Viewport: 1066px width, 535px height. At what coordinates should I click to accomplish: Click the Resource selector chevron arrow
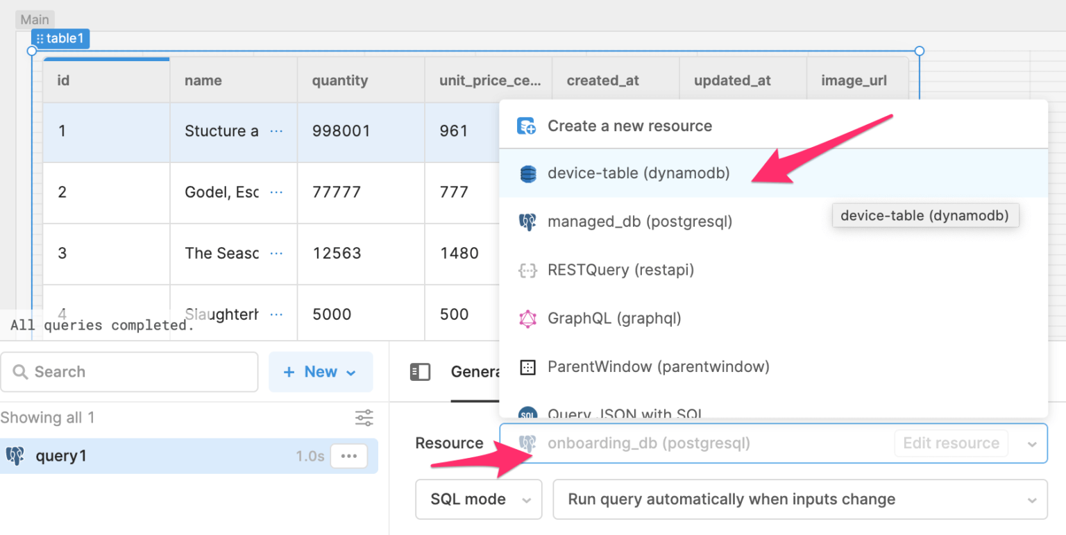[x=1032, y=444]
